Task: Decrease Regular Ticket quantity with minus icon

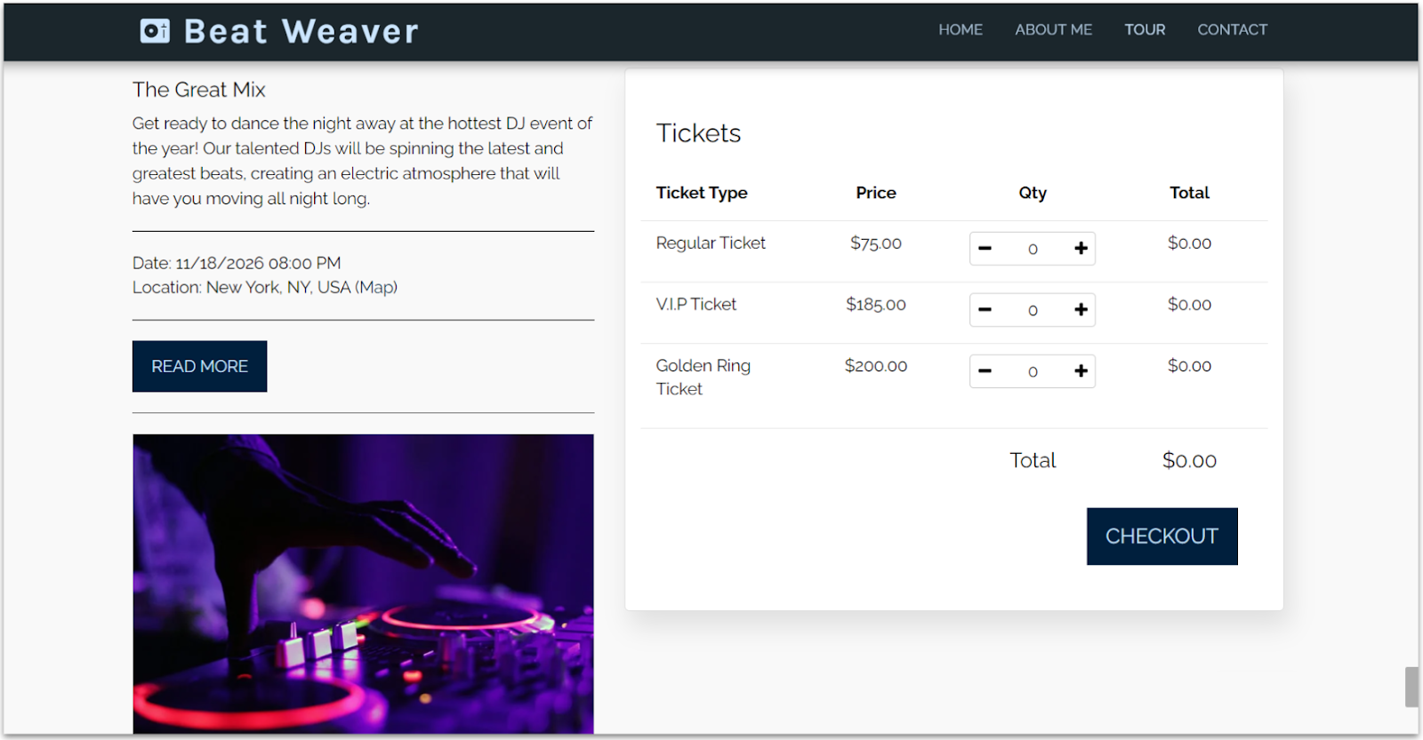Action: [x=985, y=249]
